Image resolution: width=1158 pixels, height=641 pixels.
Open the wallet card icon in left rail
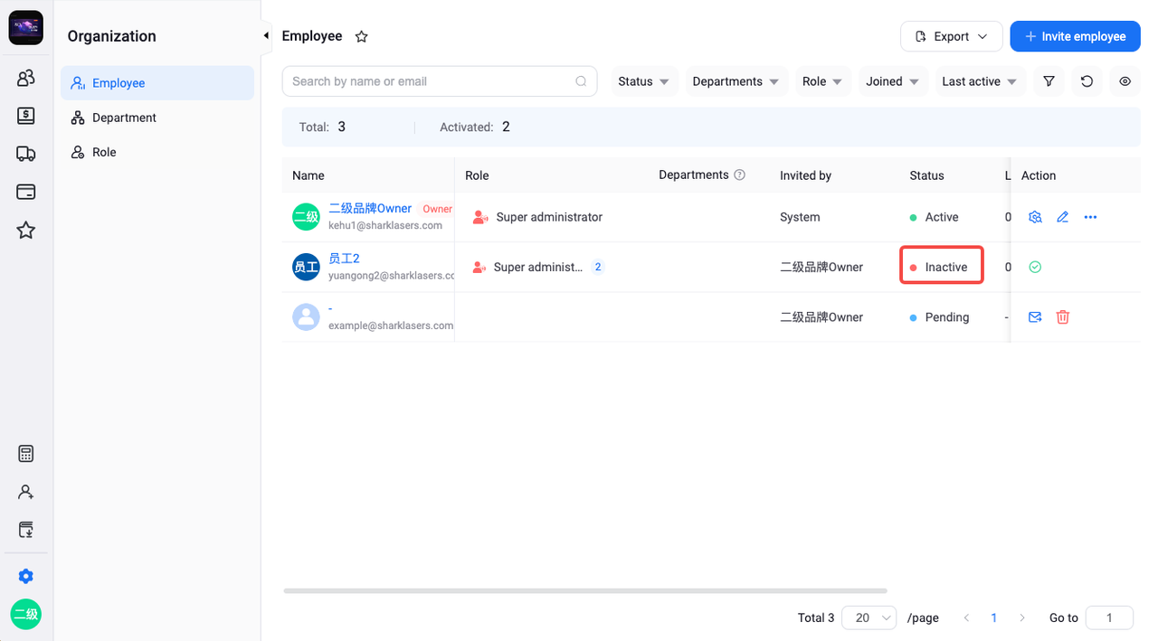point(26,192)
